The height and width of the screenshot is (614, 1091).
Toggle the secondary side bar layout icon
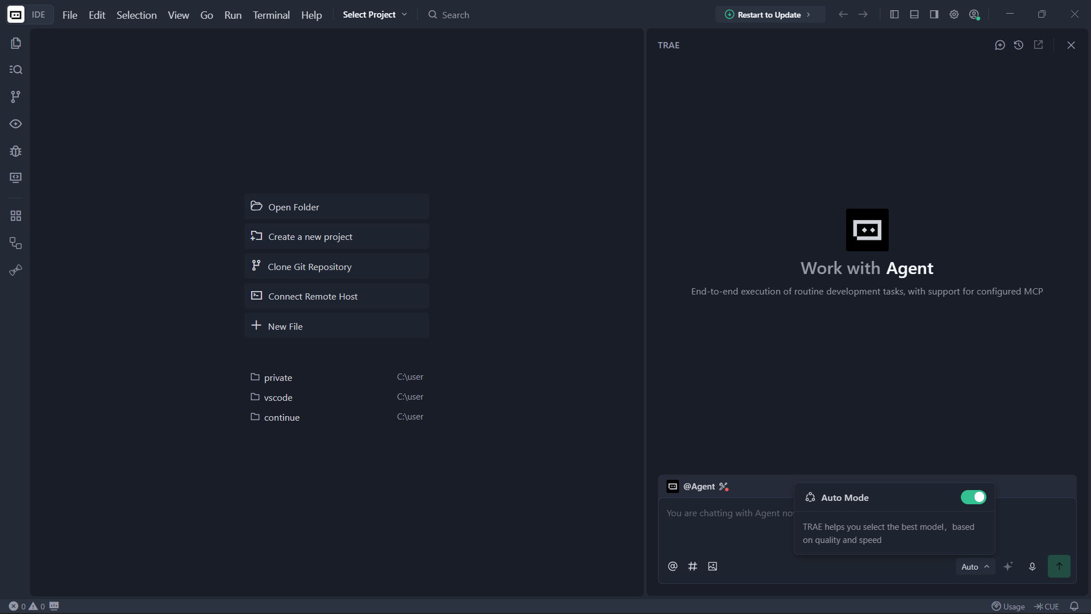tap(934, 15)
